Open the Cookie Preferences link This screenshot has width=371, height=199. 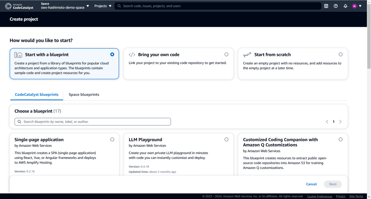(x=320, y=196)
